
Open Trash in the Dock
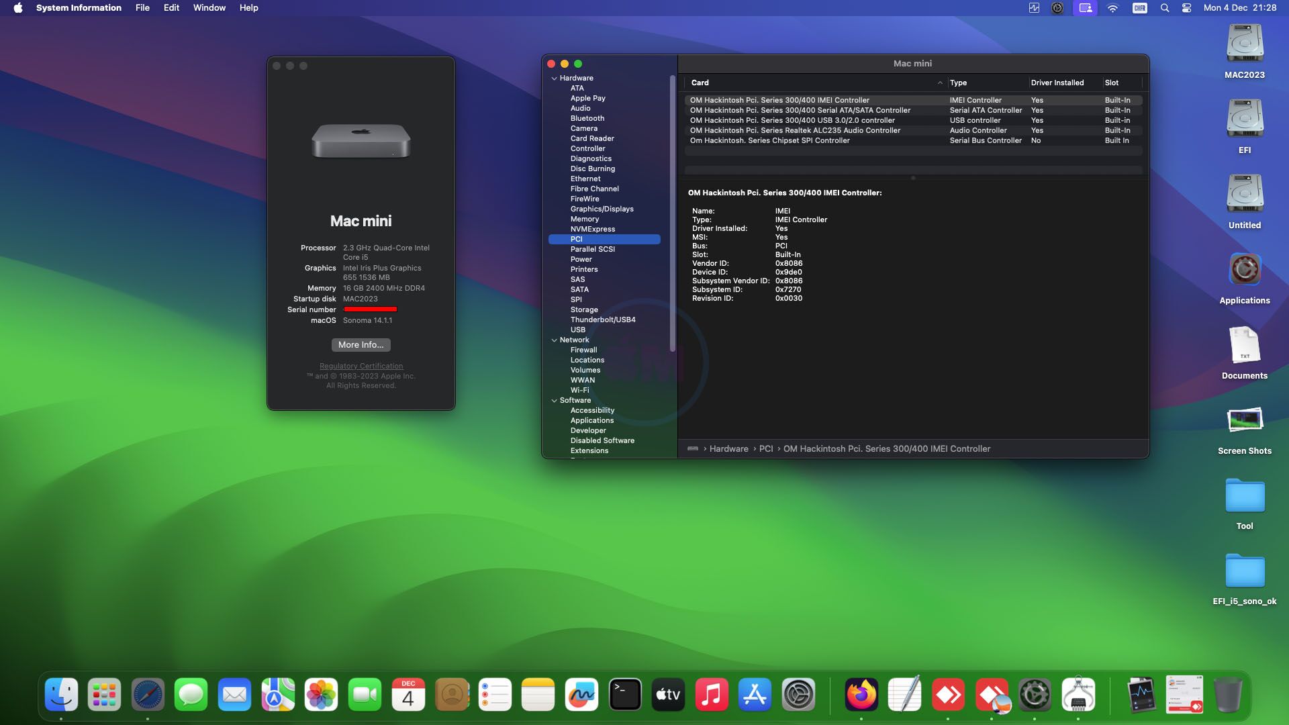[1228, 695]
